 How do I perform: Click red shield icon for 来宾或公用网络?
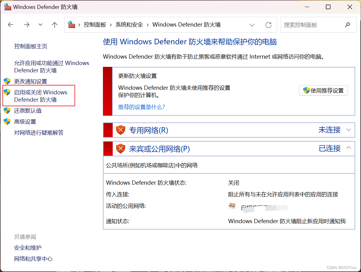coord(120,149)
